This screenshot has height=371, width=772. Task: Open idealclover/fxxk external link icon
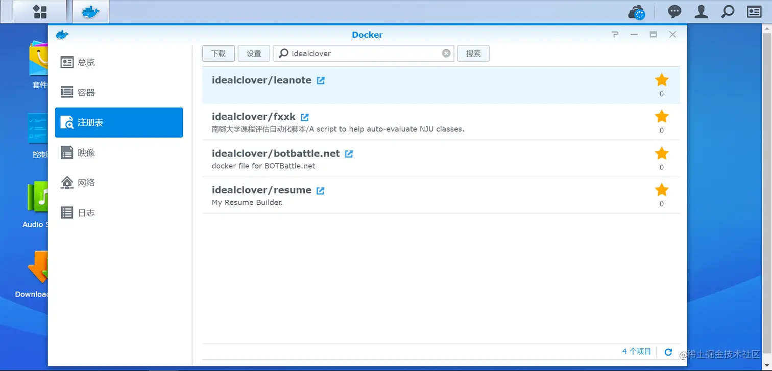(x=305, y=117)
